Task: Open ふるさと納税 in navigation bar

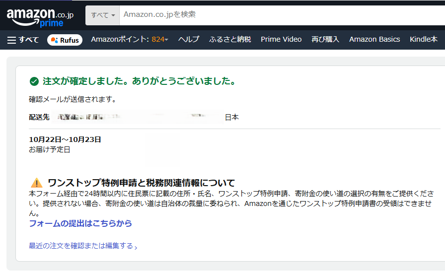Action: pyautogui.click(x=230, y=39)
